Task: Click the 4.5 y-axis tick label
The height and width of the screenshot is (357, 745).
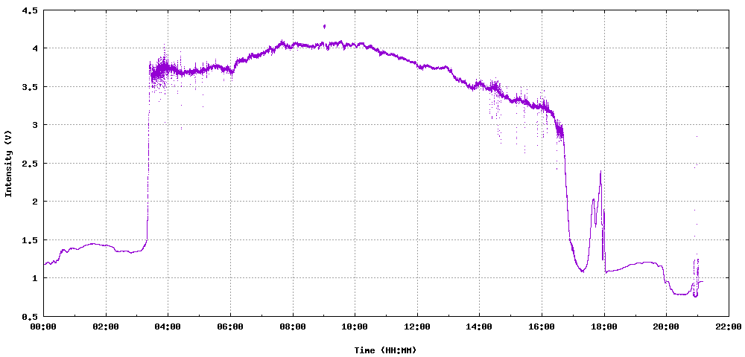Action: pos(30,10)
